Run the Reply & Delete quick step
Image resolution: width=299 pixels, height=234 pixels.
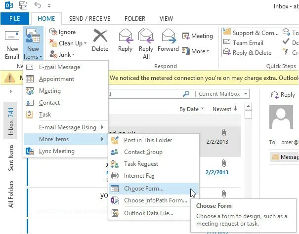[247, 52]
